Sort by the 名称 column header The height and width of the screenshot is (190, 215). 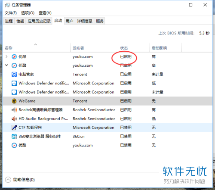(37, 47)
